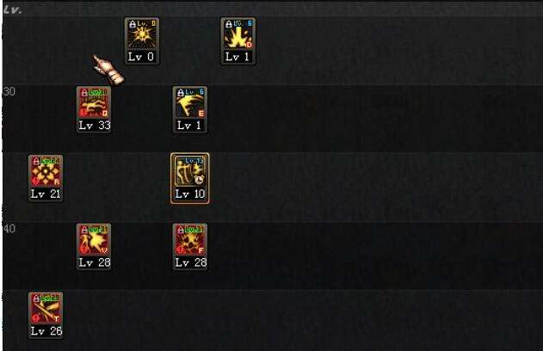Click the "Lv 33" level label
Image resolution: width=543 pixels, height=351 pixels.
[95, 126]
